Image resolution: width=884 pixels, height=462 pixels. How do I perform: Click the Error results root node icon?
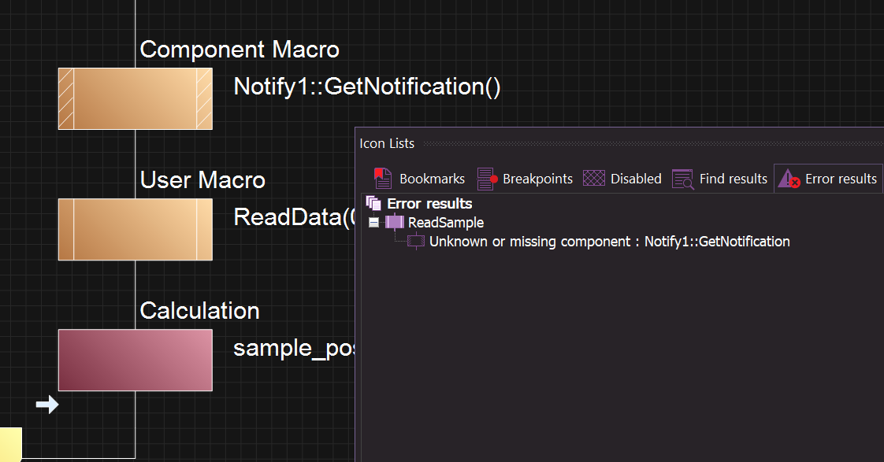[373, 204]
